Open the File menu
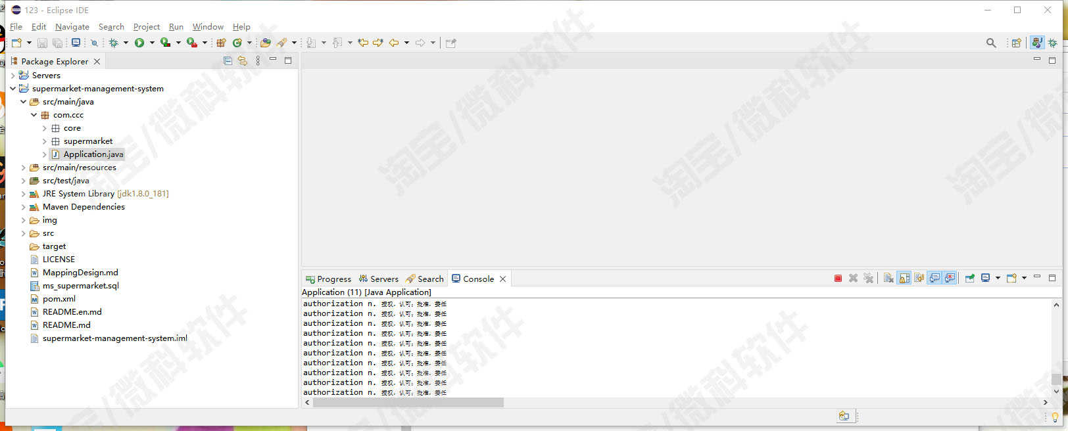 click(x=16, y=27)
